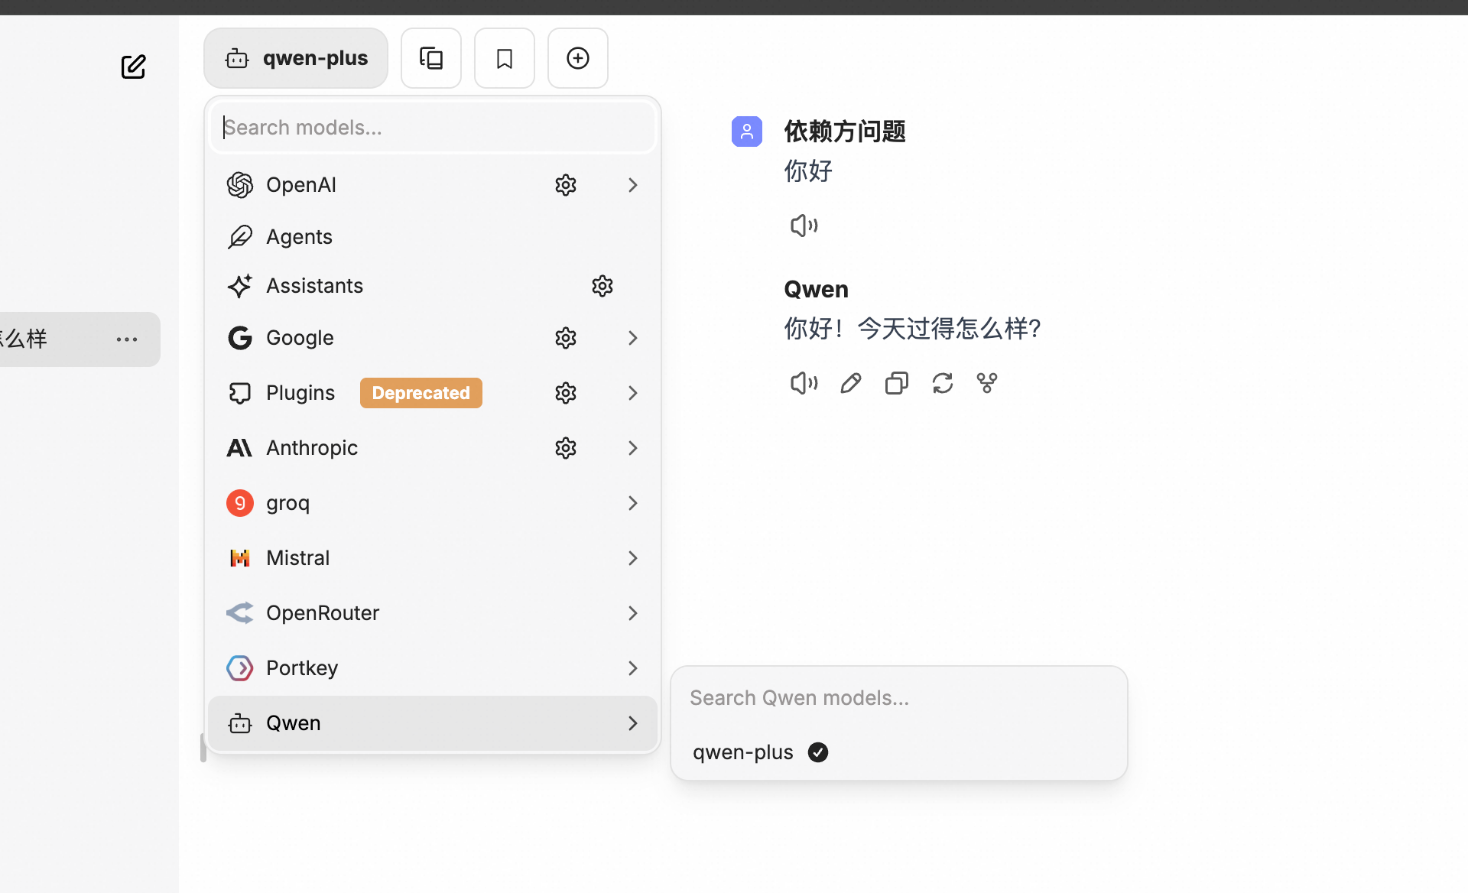Image resolution: width=1468 pixels, height=893 pixels.
Task: Fork the conversation from the Qwen message
Action: (x=987, y=382)
